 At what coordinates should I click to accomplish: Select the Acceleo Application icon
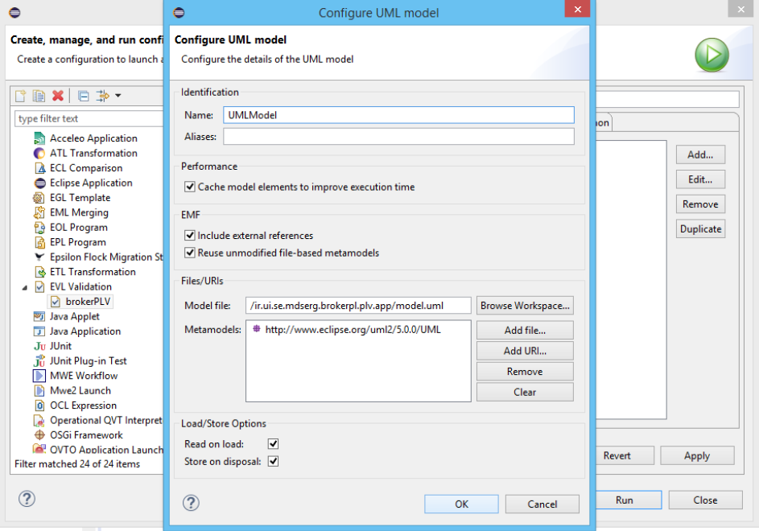pos(39,138)
